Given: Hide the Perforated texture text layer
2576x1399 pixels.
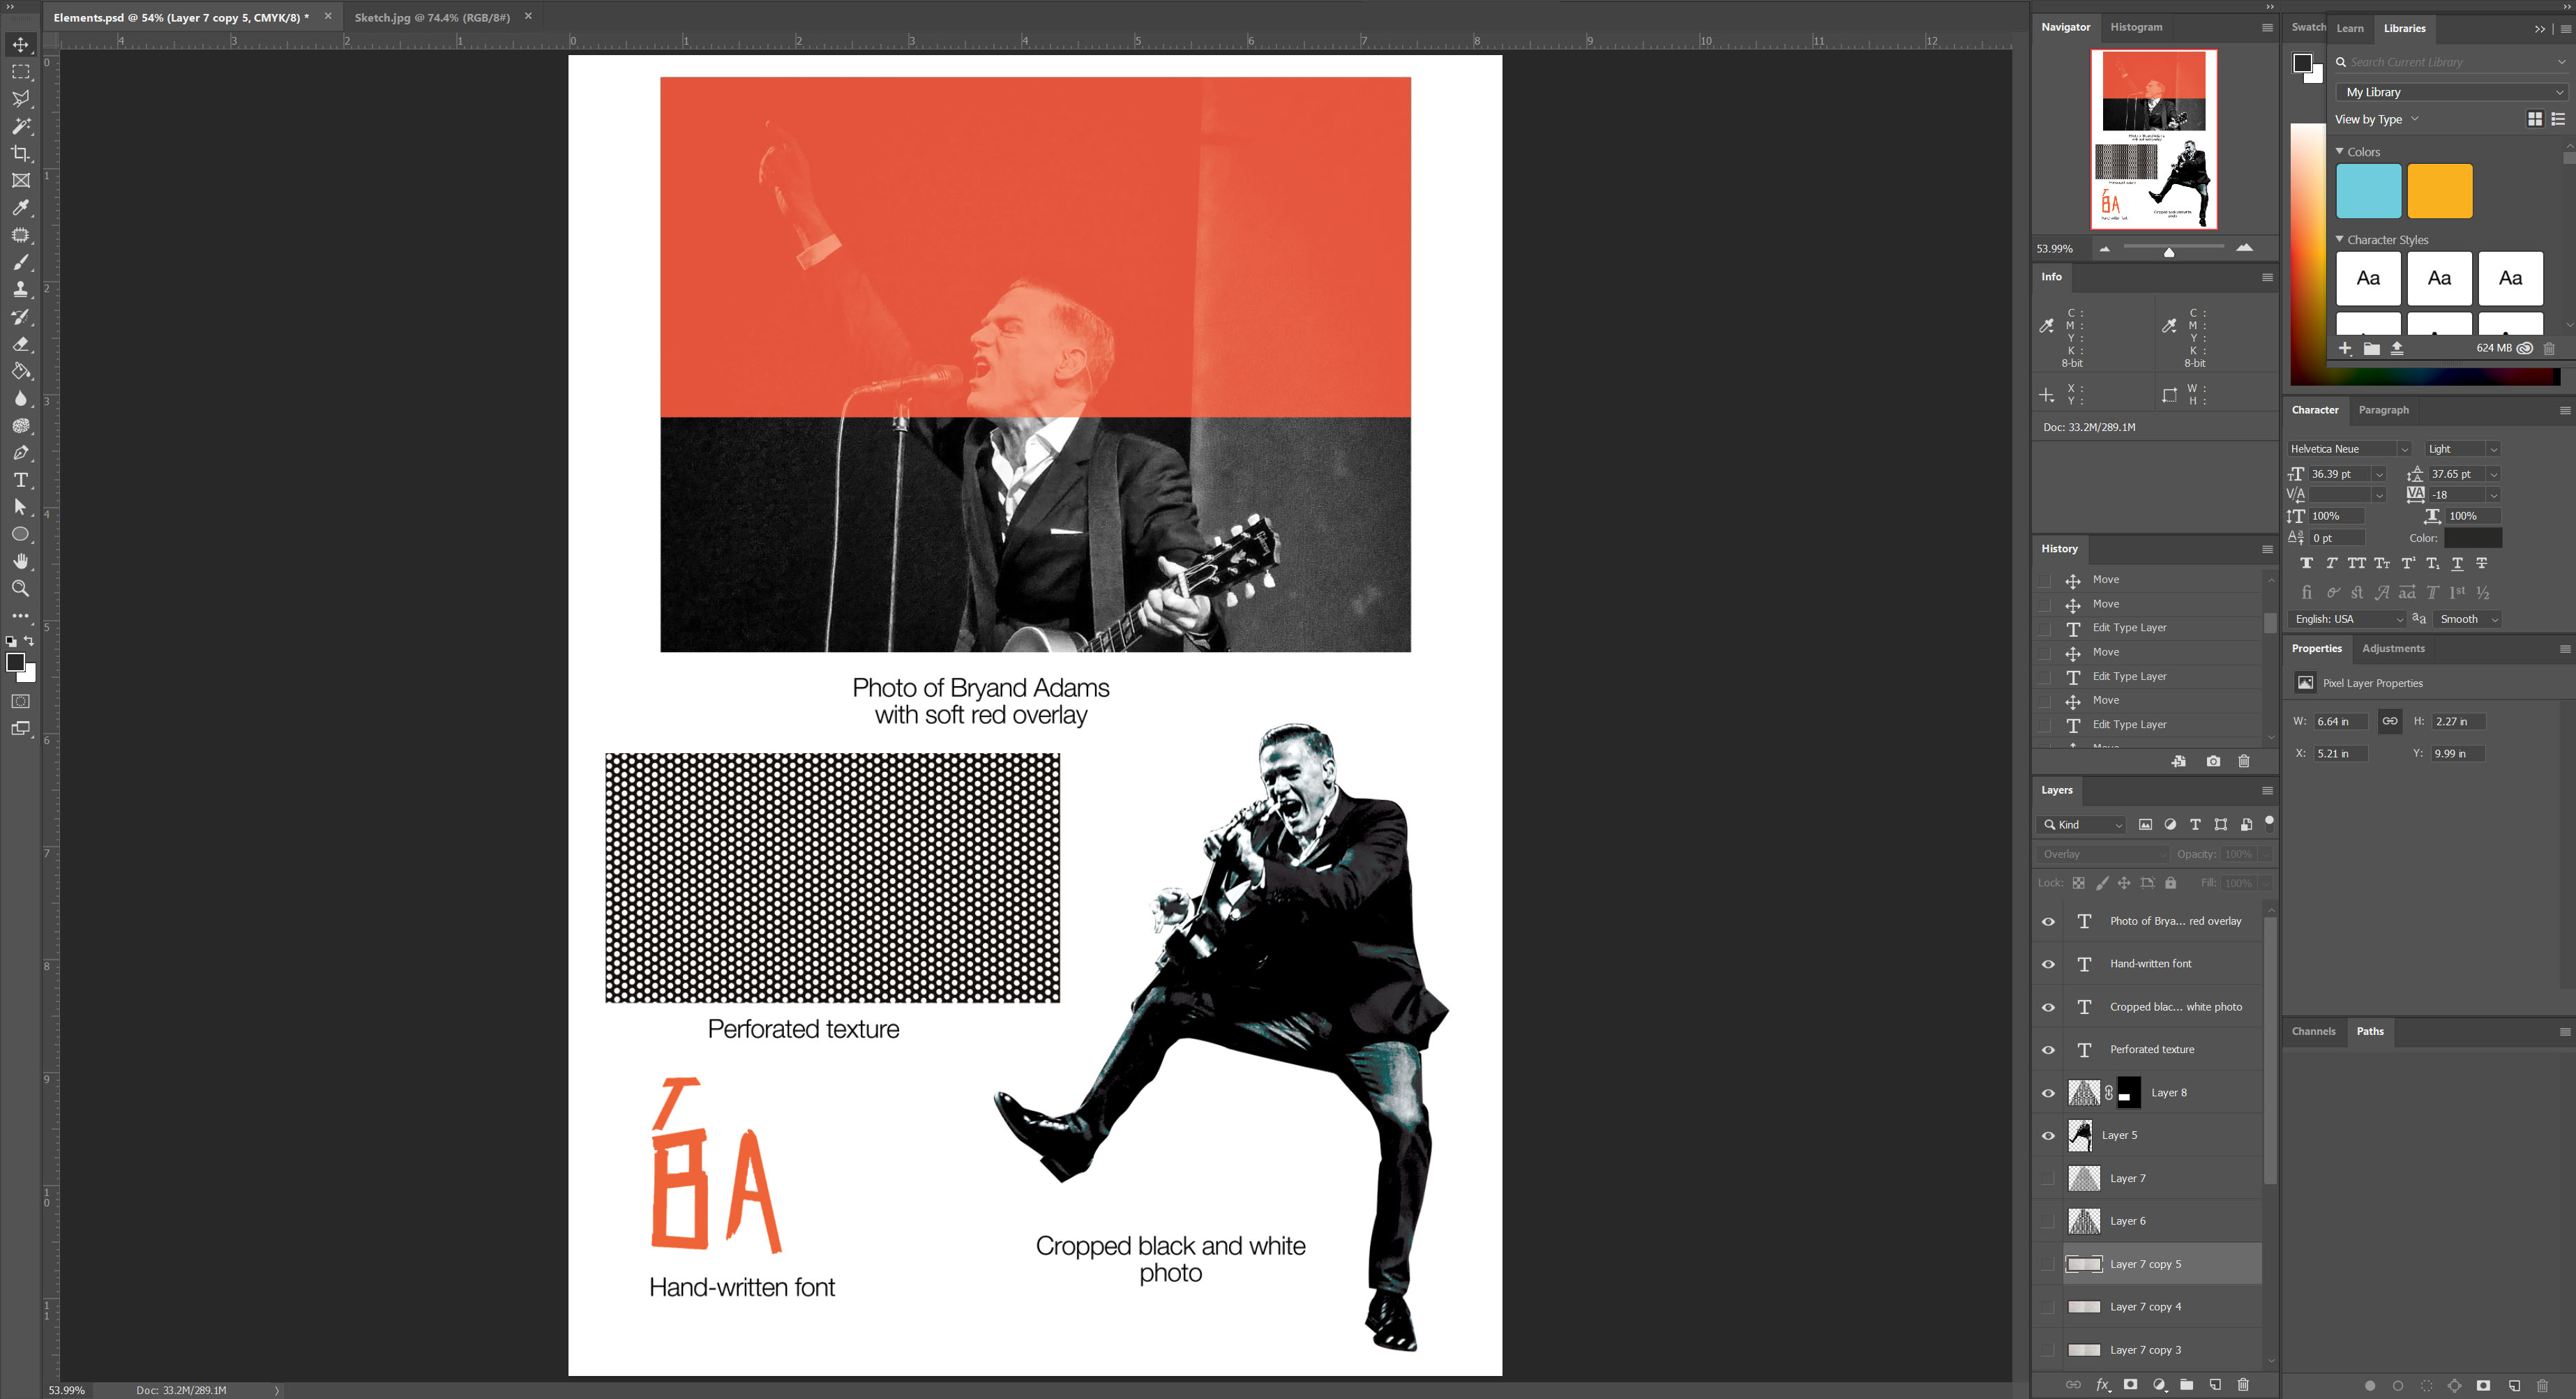Looking at the screenshot, I should coord(2048,1049).
